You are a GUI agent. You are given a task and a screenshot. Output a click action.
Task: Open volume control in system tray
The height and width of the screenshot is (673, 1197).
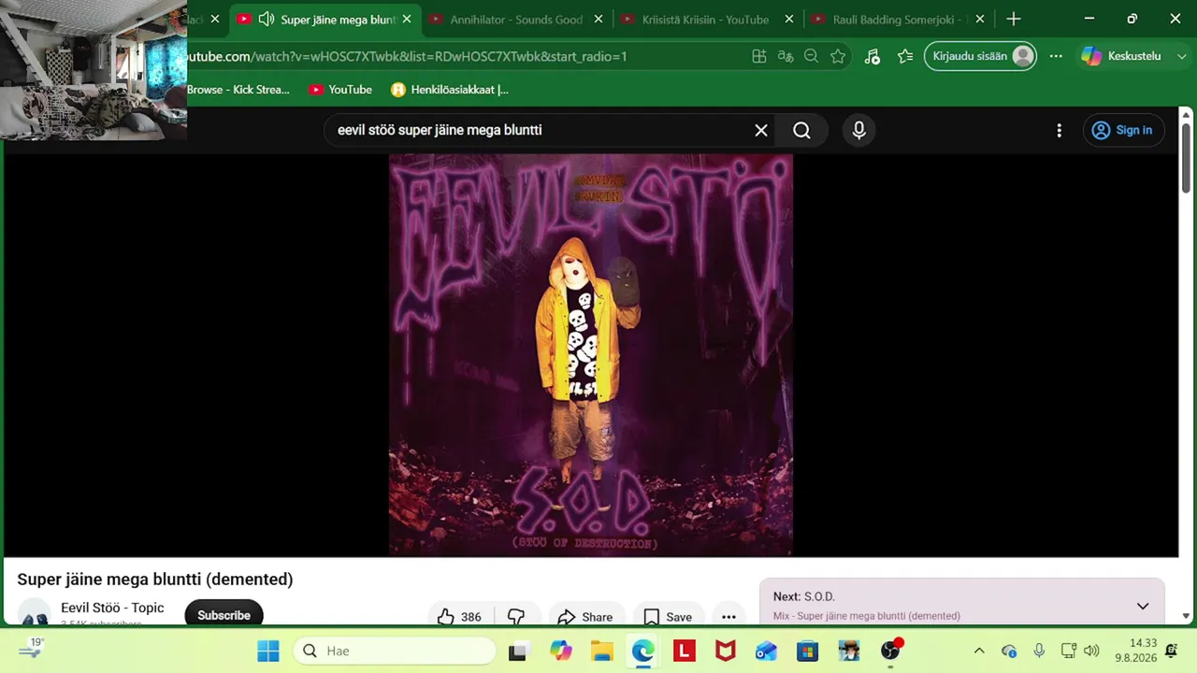coord(1091,651)
